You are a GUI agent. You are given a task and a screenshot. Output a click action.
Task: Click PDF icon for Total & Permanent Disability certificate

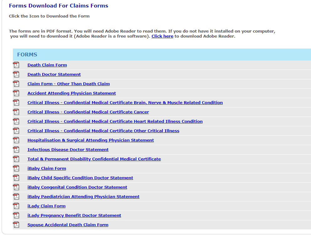tap(16, 159)
